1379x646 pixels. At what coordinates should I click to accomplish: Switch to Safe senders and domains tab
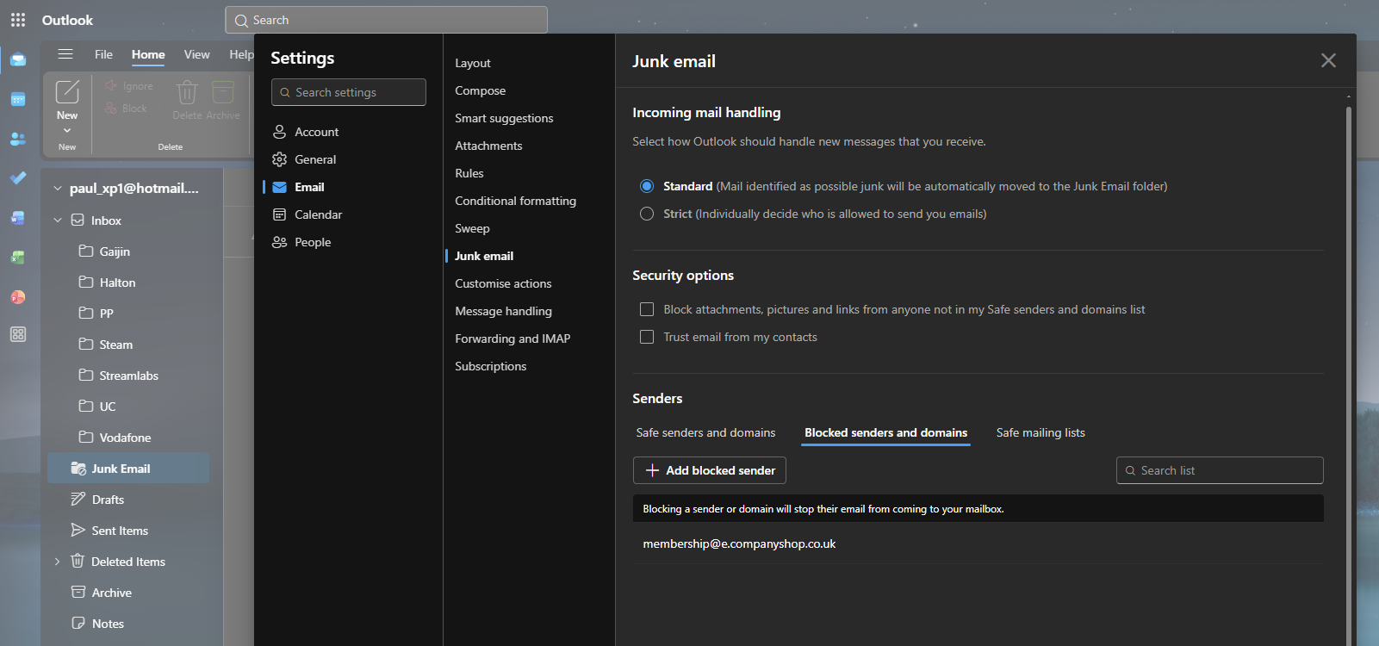705,432
